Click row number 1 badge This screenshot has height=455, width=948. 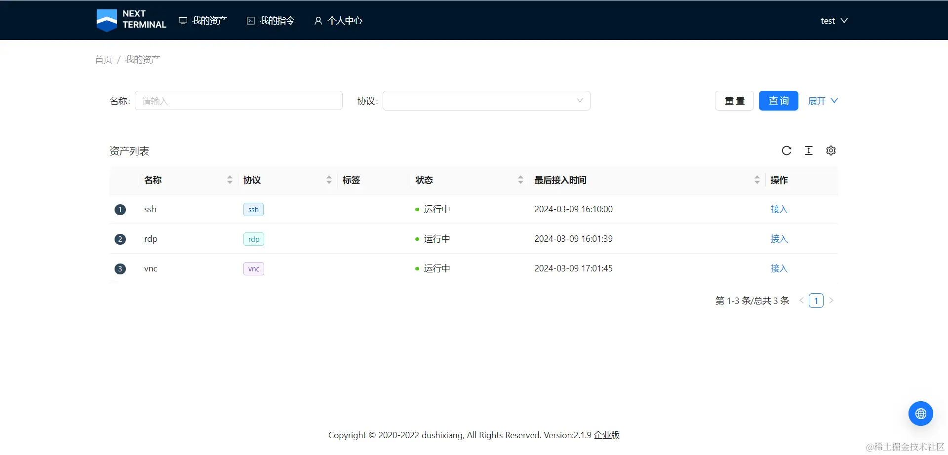(x=120, y=210)
